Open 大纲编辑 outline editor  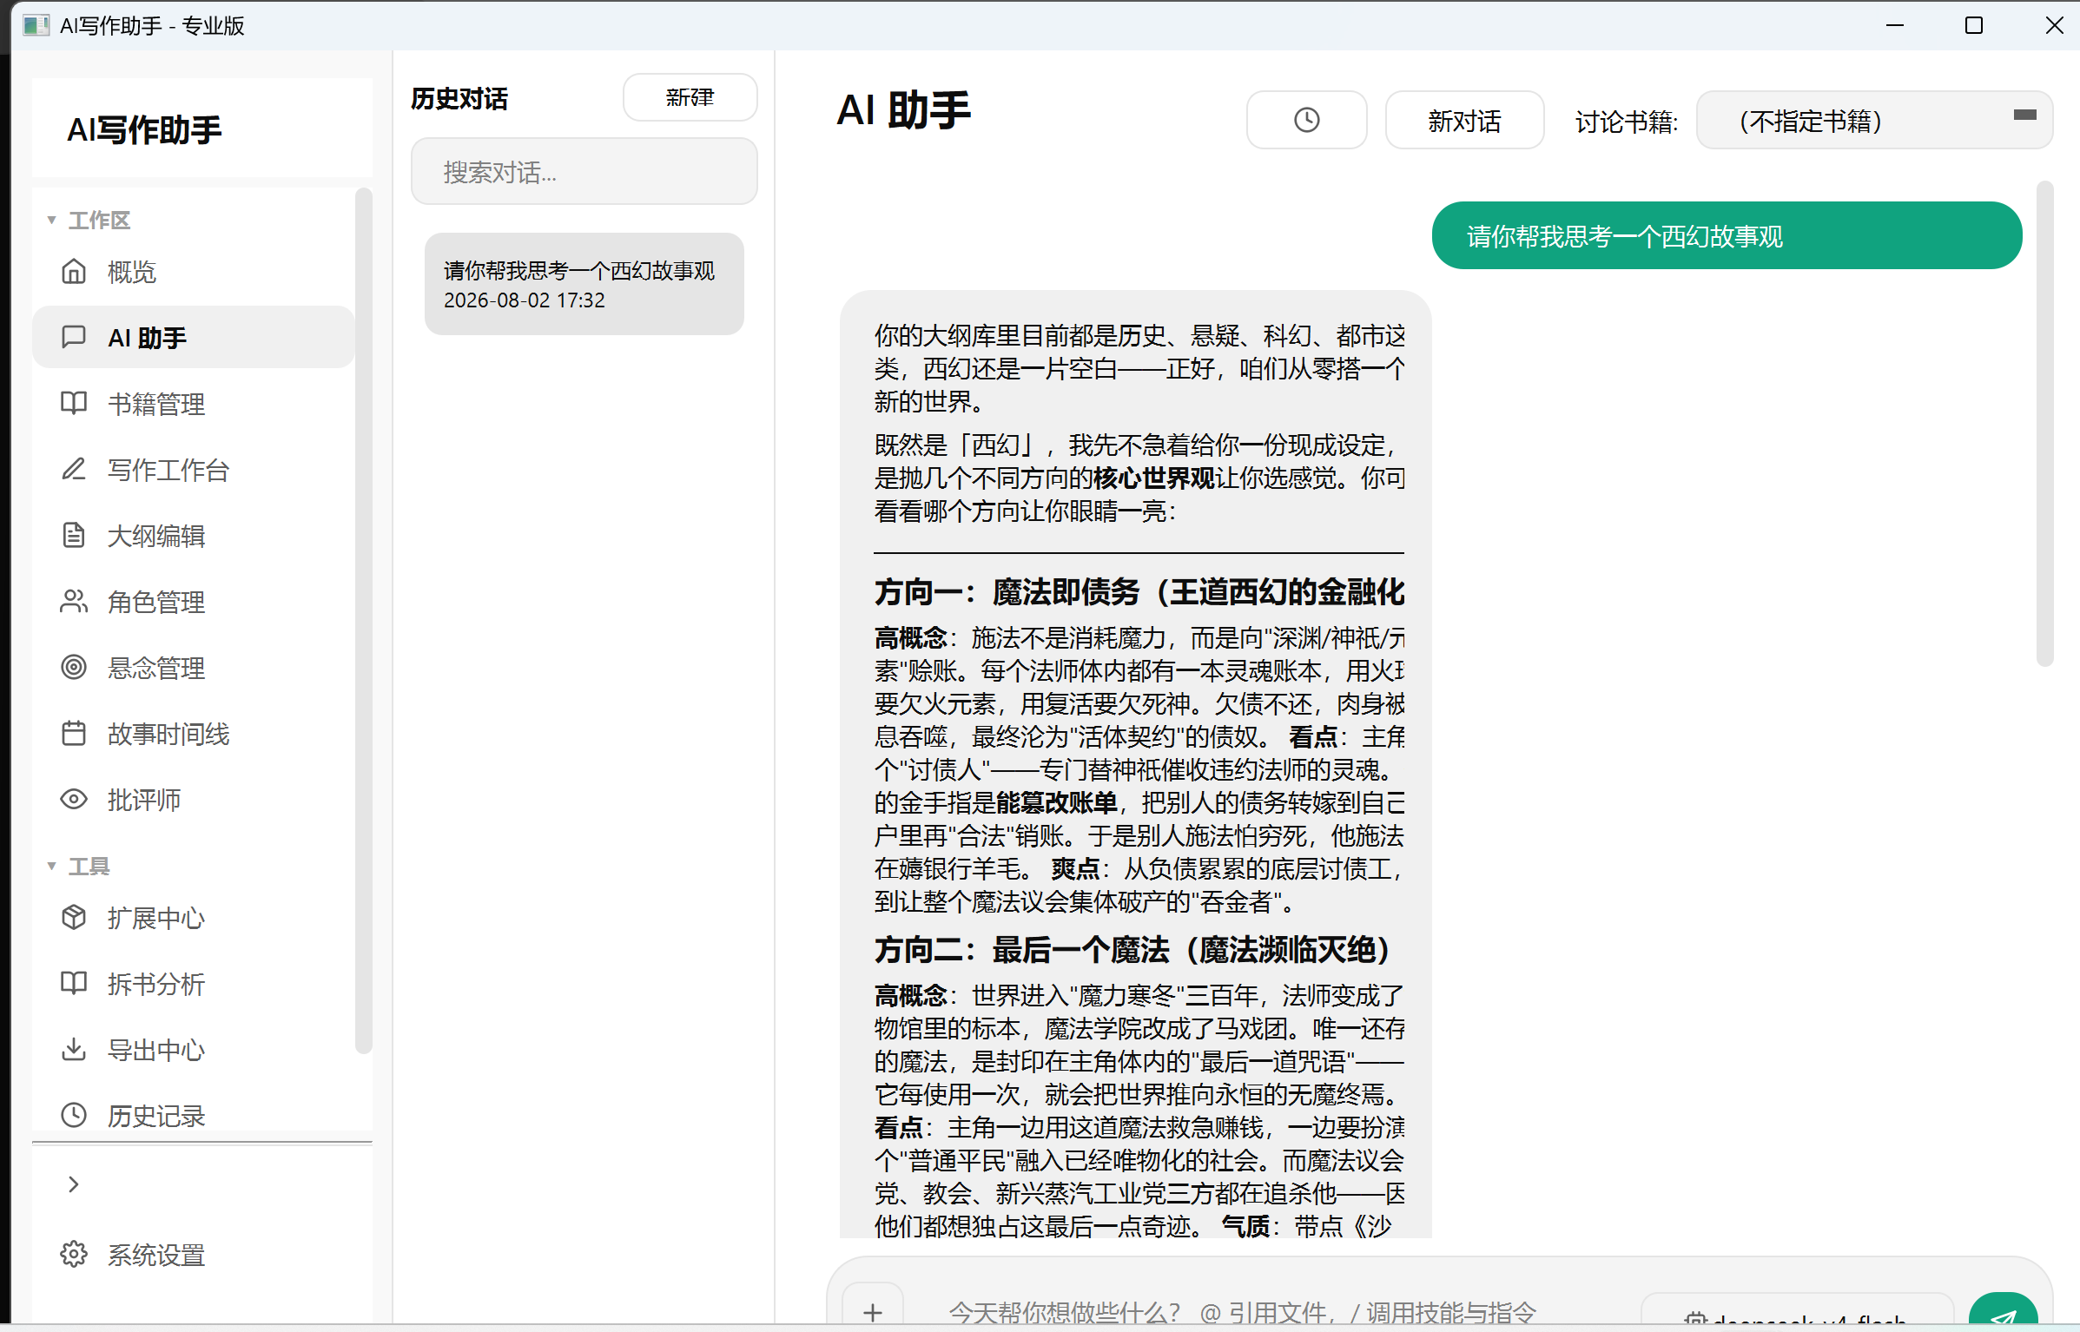(193, 536)
